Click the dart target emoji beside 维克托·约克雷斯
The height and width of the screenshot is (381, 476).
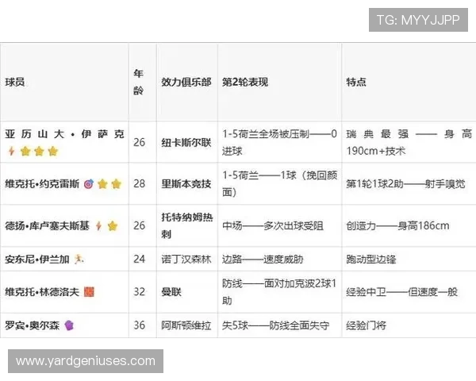tap(89, 184)
